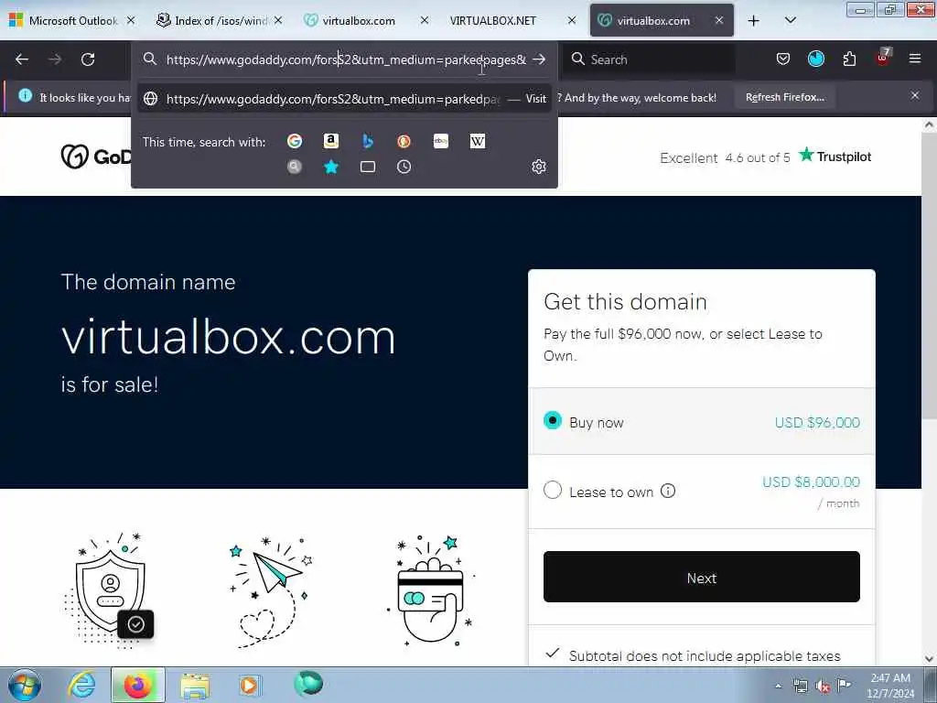This screenshot has height=703, width=937.
Task: Click the info icon beside Lease to own
Action: [x=668, y=491]
